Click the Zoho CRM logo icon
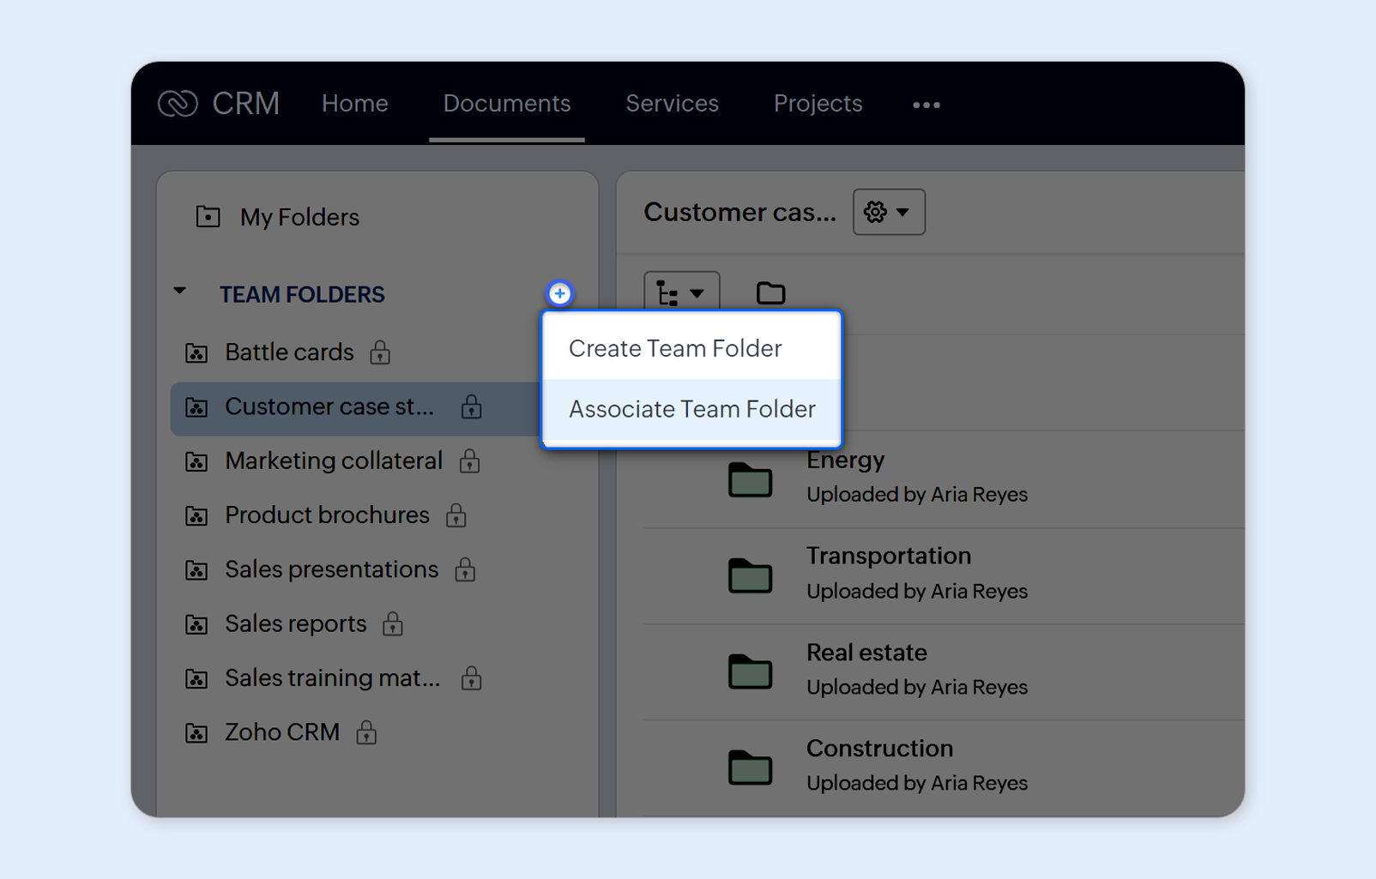Viewport: 1376px width, 879px height. pos(178,104)
